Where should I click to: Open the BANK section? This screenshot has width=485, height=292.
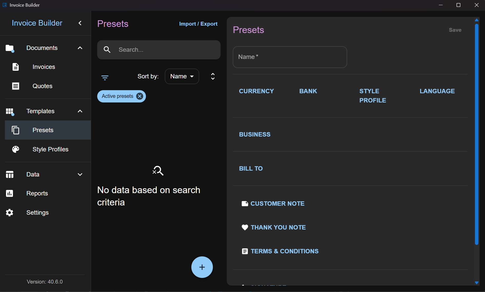308,91
